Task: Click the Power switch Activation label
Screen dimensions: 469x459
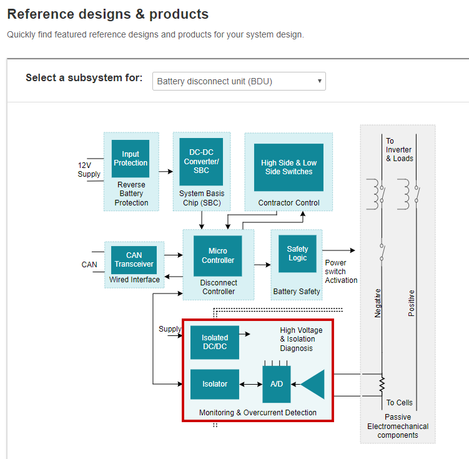Action: 341,272
